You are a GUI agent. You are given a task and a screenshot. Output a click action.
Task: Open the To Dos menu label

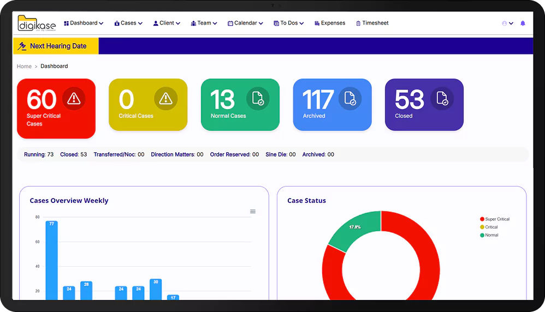pos(289,23)
